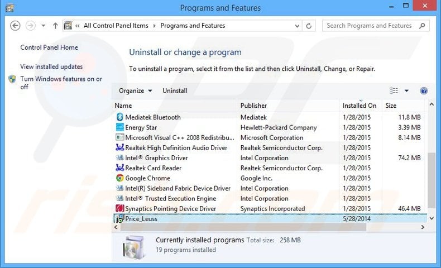Screen dimensions: 441x268
Task: Sort by the Installed On column header
Action: click(361, 106)
